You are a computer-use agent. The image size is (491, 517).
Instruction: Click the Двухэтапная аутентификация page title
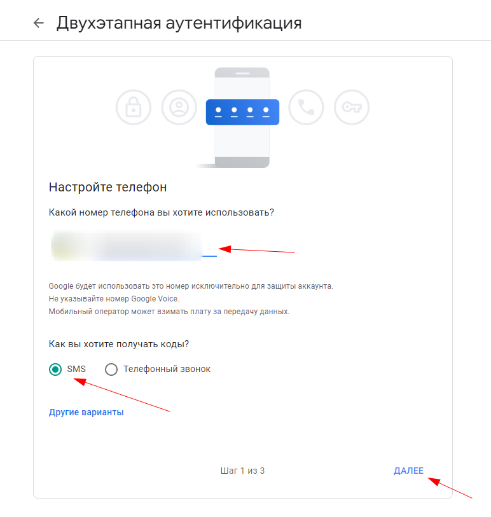click(x=179, y=23)
